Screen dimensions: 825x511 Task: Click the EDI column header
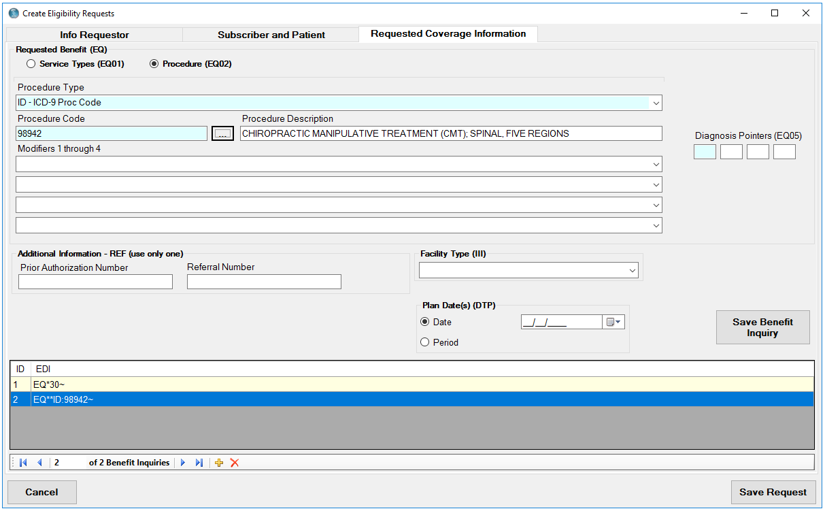422,369
